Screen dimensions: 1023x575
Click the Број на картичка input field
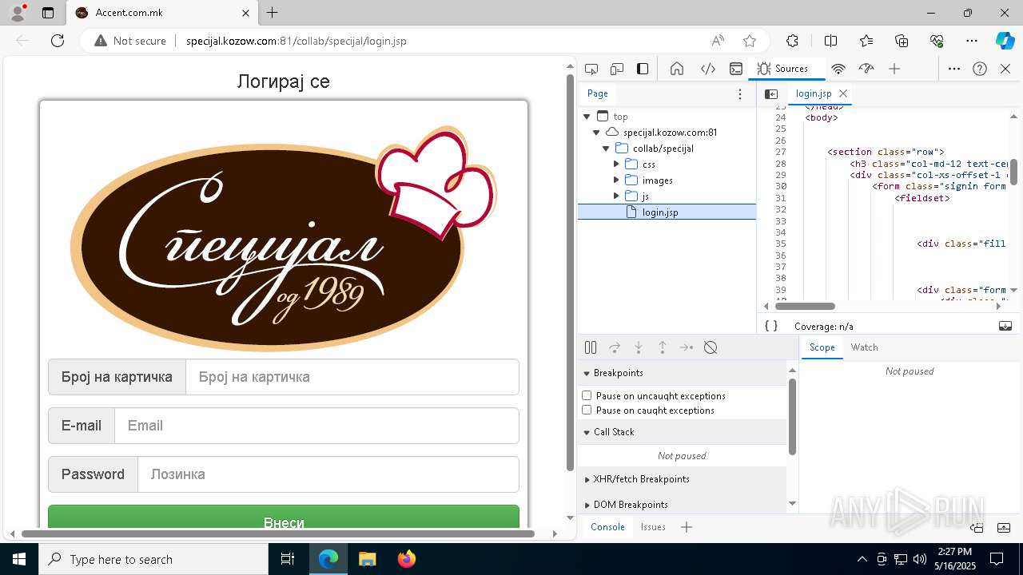coord(352,377)
